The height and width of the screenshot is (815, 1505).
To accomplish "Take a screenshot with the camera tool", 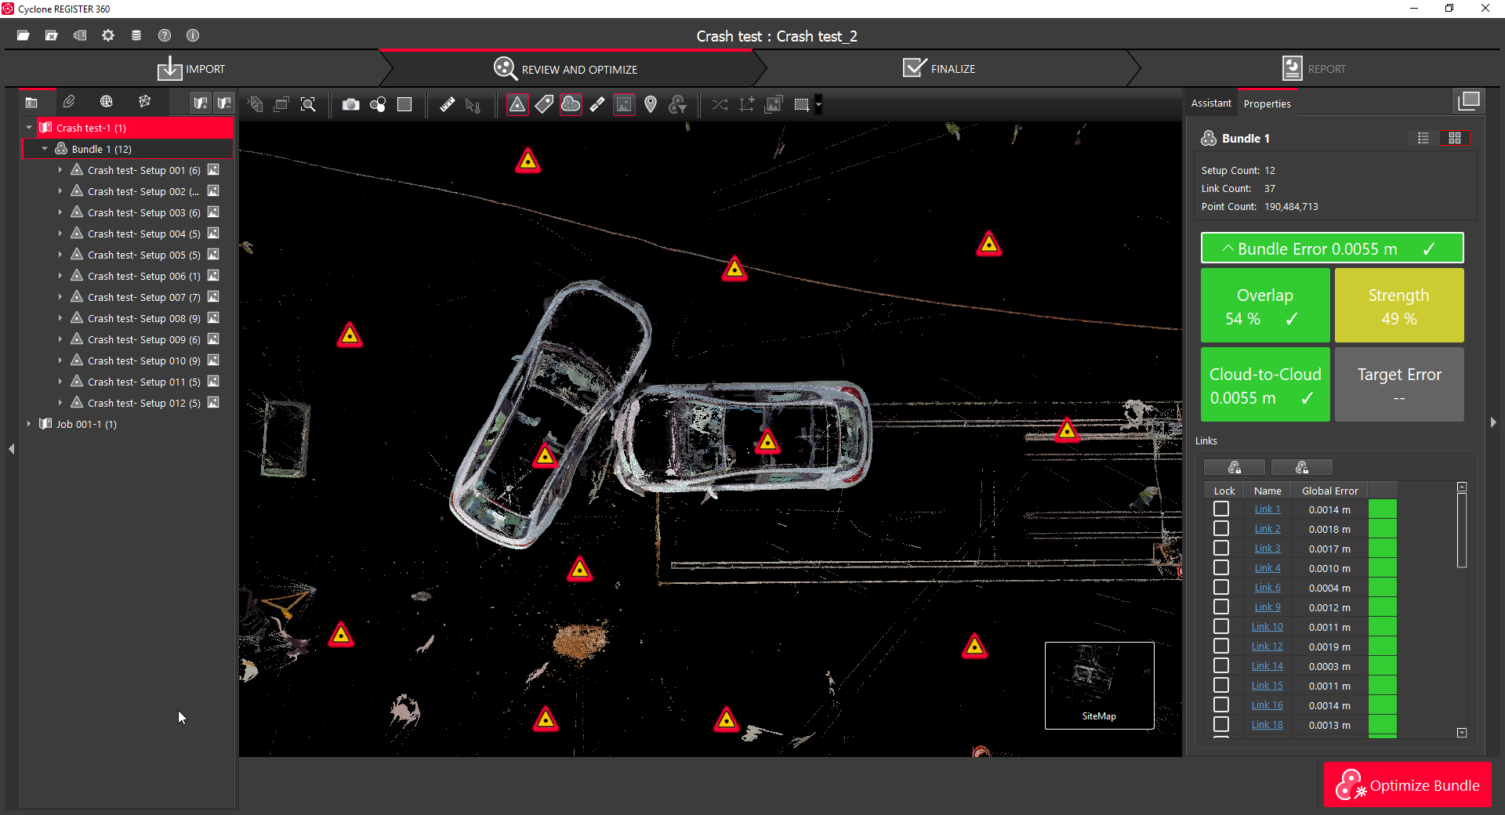I will coord(350,104).
